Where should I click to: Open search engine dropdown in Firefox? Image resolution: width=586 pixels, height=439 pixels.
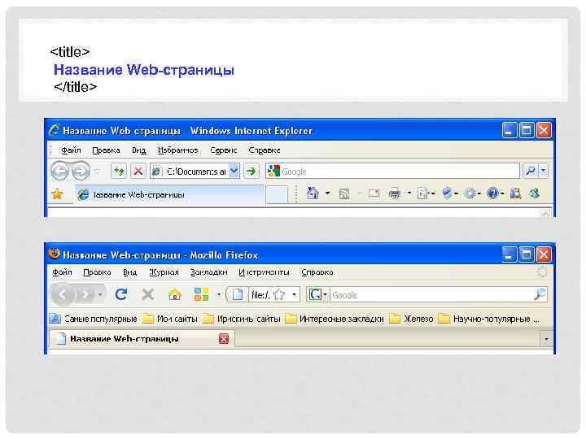pos(325,294)
